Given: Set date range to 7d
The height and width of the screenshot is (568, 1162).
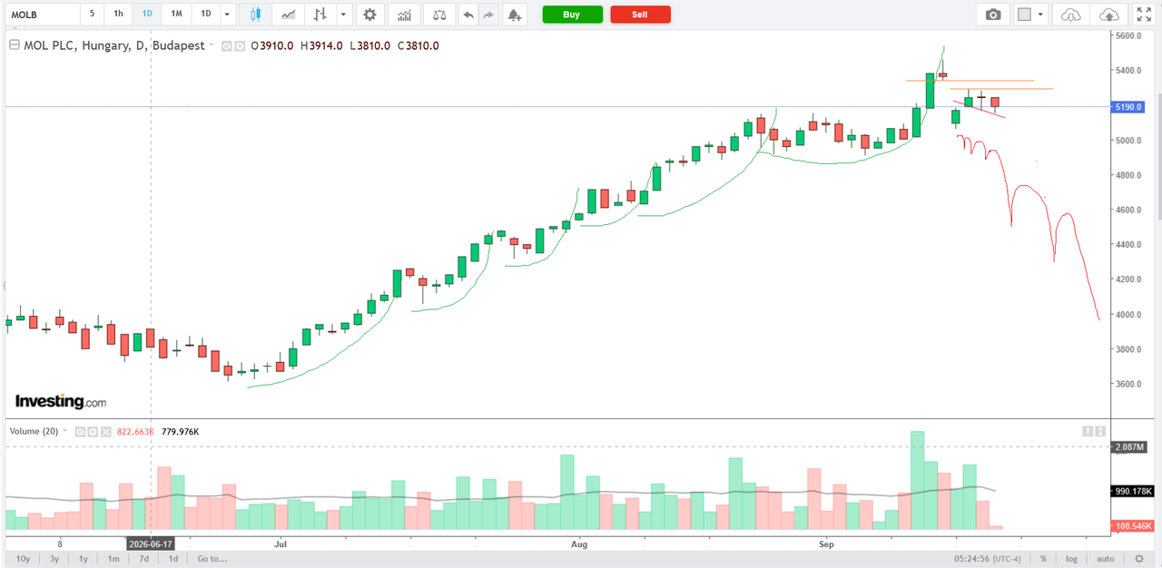Looking at the screenshot, I should tap(143, 559).
